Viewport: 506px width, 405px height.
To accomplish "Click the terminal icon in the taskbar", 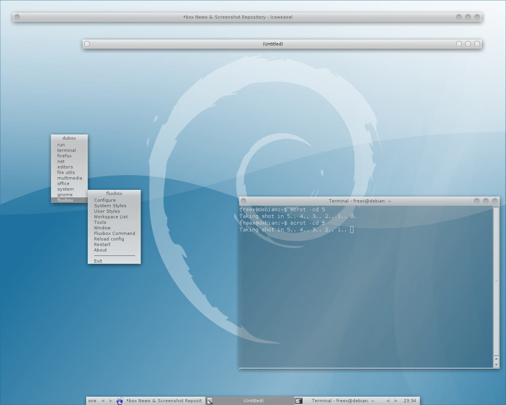I will pyautogui.click(x=299, y=401).
